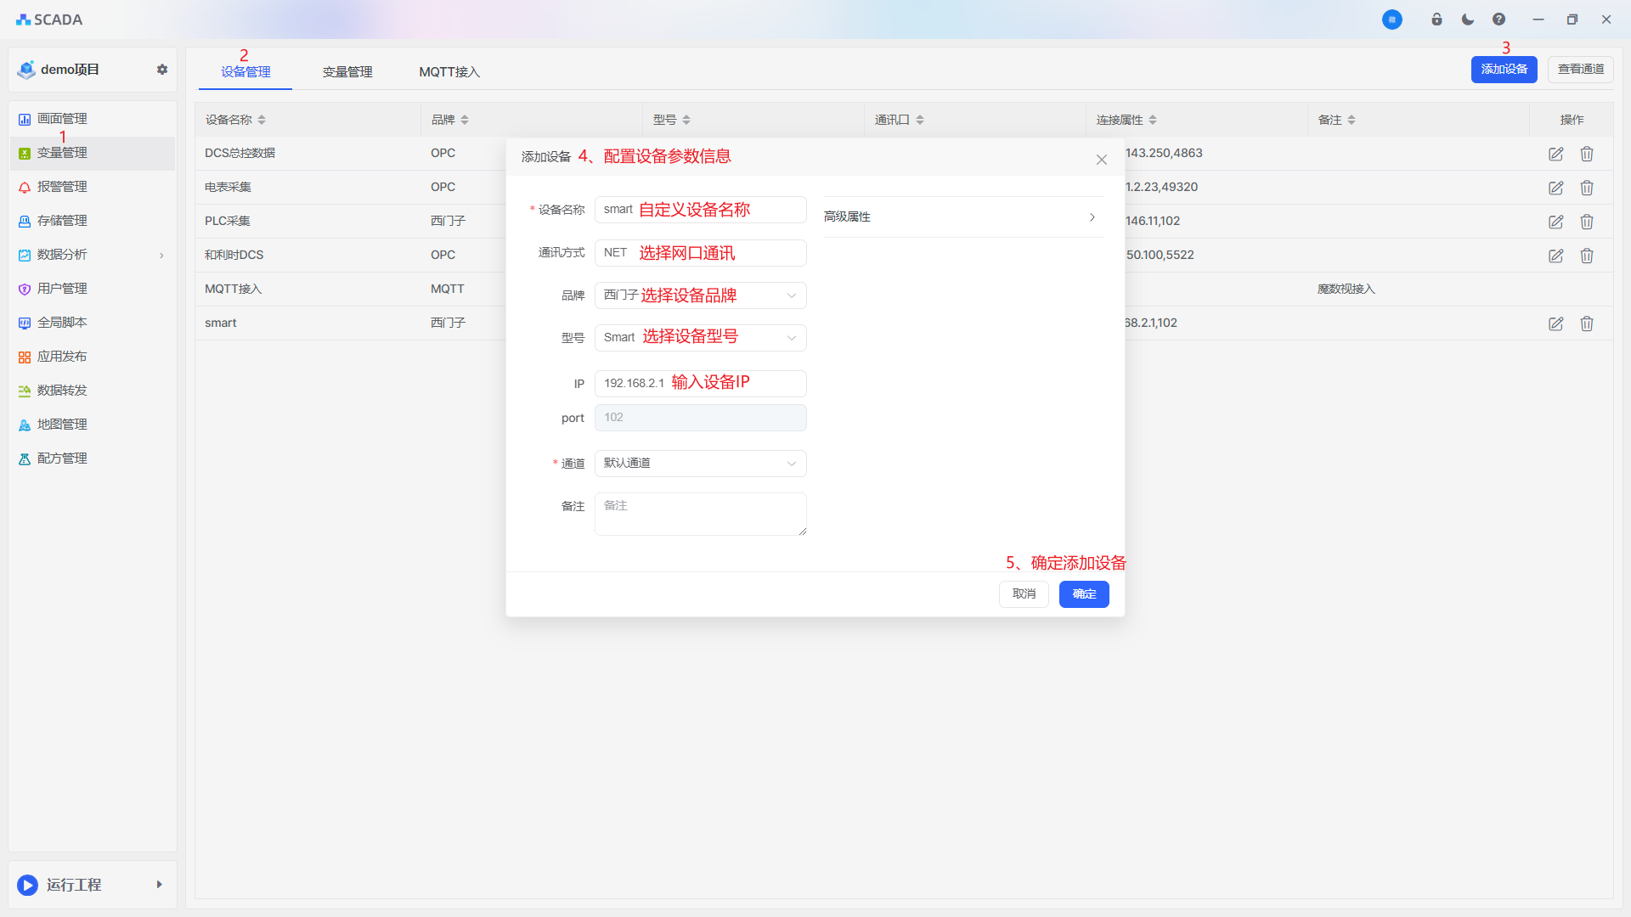This screenshot has height=917, width=1631.
Task: Open the 型号 dropdown showing Smart
Action: [700, 338]
